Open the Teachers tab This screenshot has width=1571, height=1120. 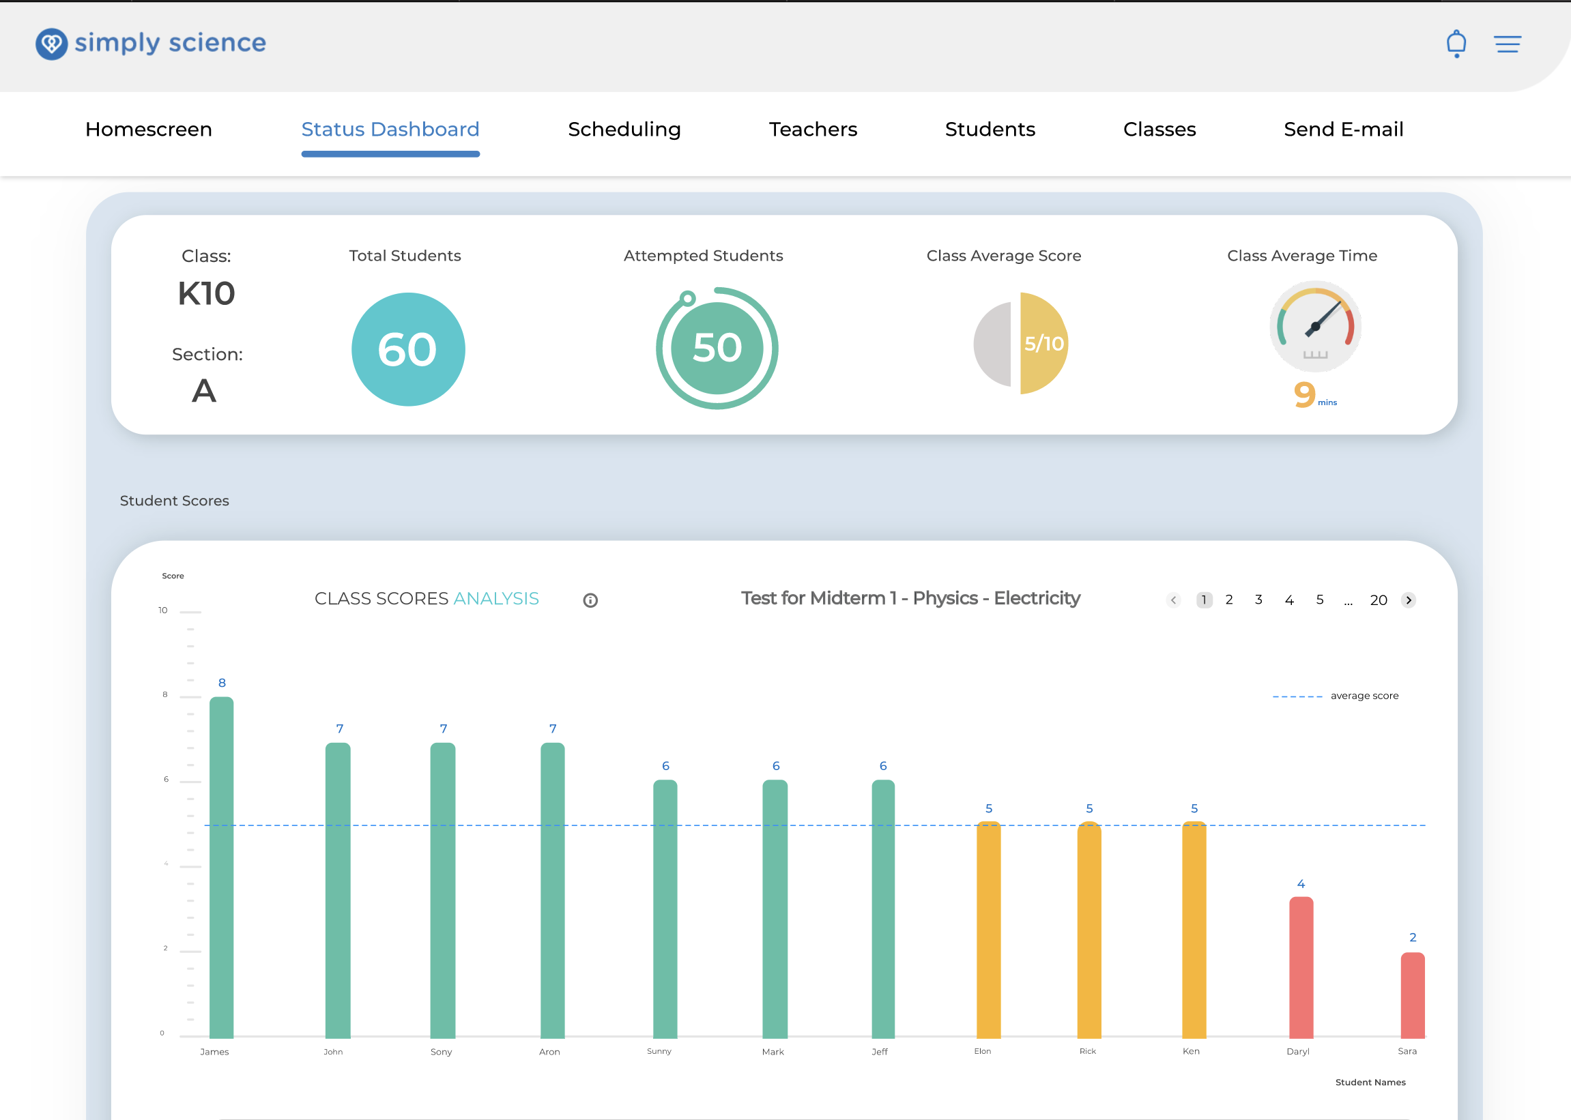pyautogui.click(x=813, y=130)
